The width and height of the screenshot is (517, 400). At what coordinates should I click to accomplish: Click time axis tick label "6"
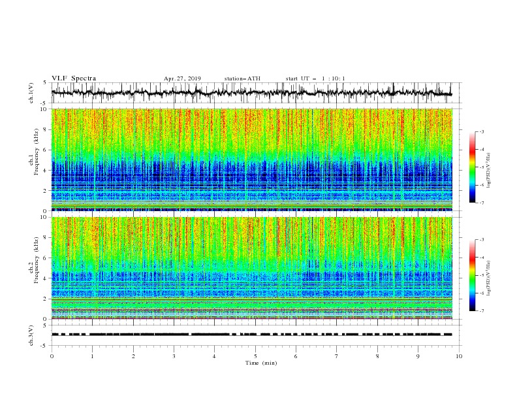[x=296, y=356]
